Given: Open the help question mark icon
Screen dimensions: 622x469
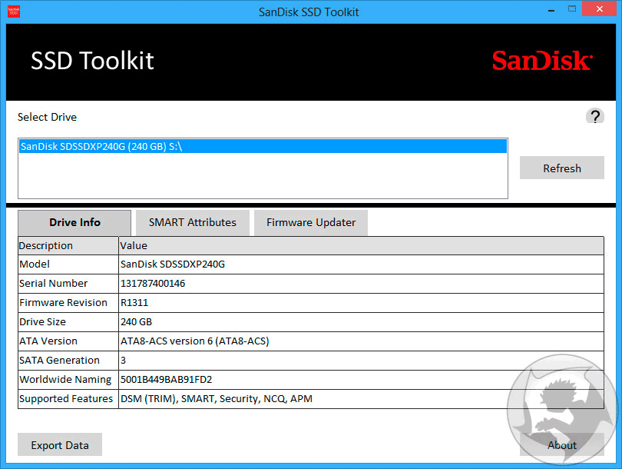Looking at the screenshot, I should [x=594, y=117].
